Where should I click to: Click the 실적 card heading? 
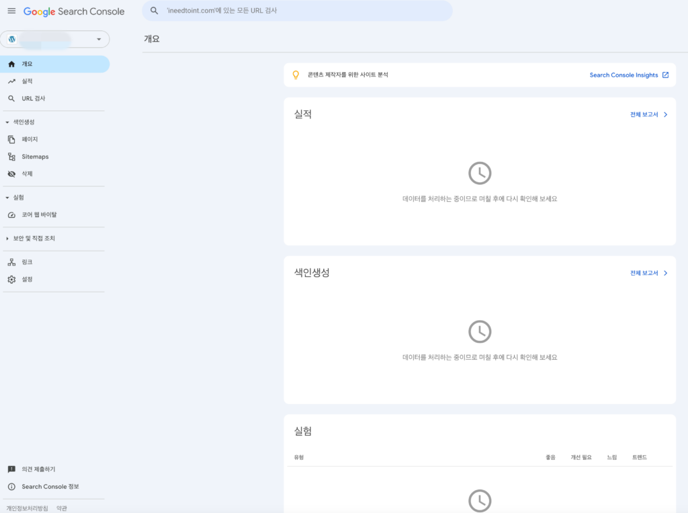tap(303, 114)
